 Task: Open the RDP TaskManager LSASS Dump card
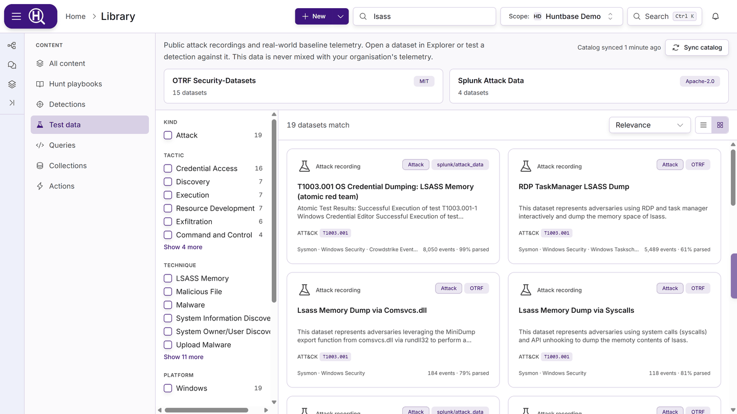click(x=614, y=206)
